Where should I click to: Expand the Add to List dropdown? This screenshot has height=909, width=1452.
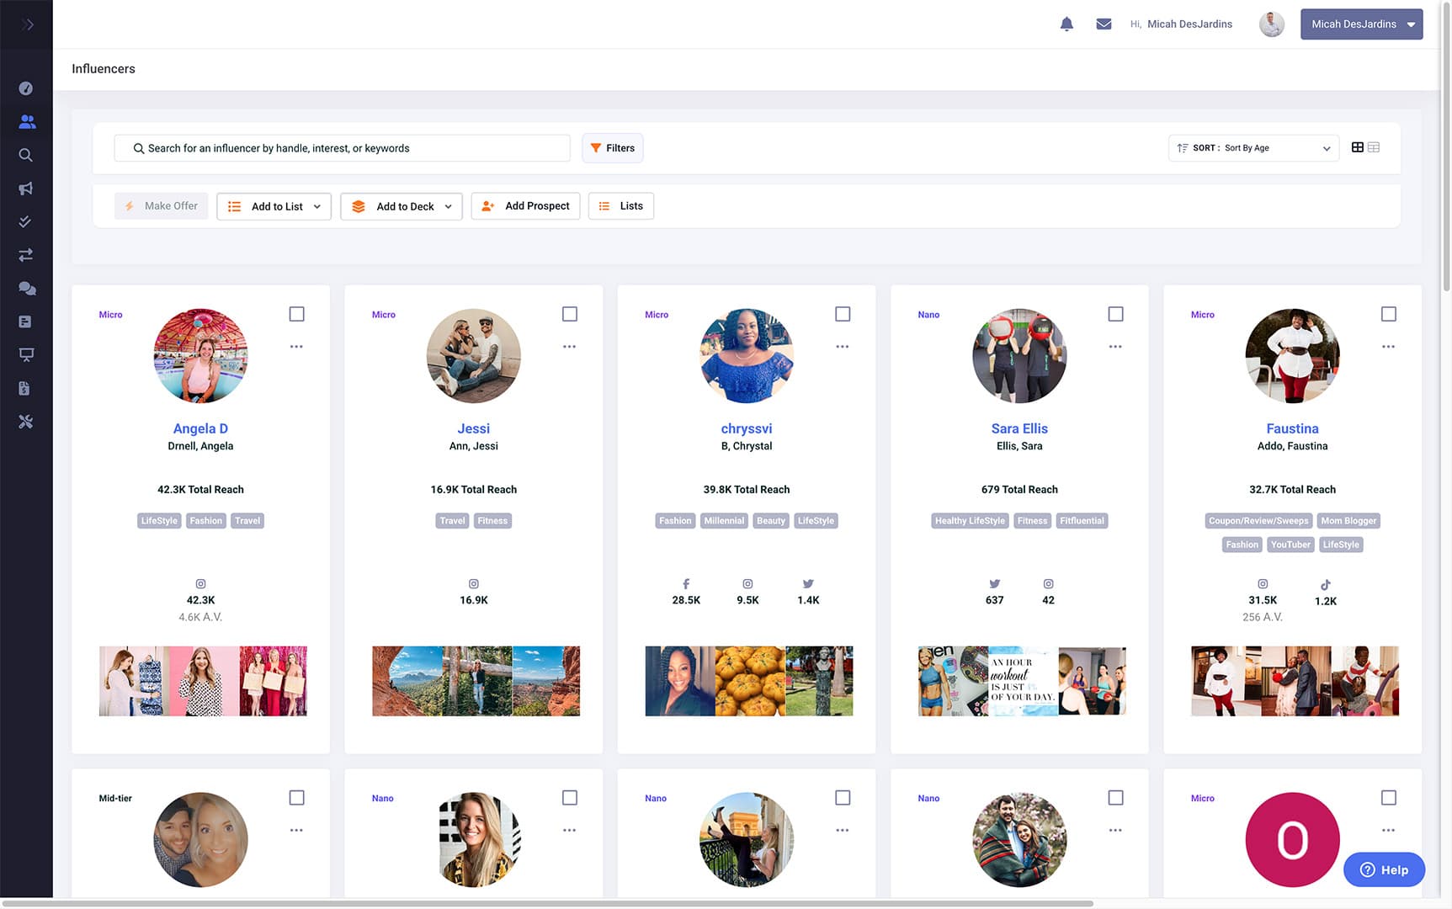pos(274,206)
